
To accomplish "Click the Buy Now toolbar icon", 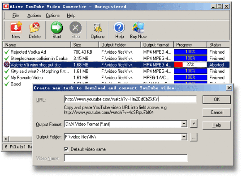I will point(138,27).
